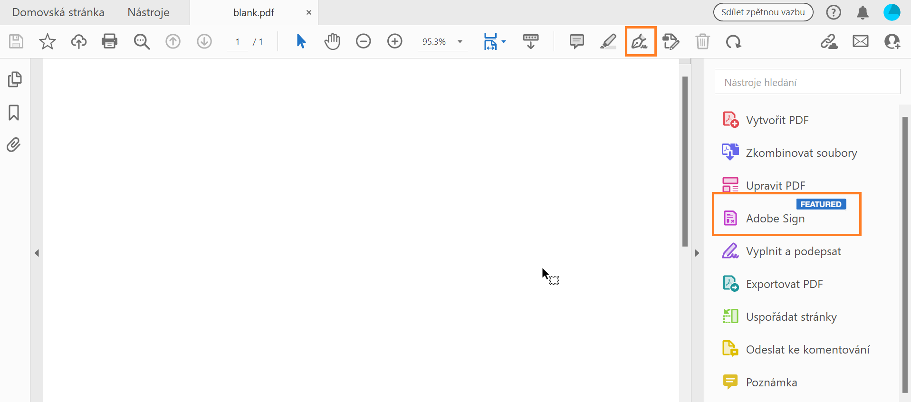Viewport: 911px width, 402px height.
Task: Open the Poznámka tool
Action: pos(760,382)
